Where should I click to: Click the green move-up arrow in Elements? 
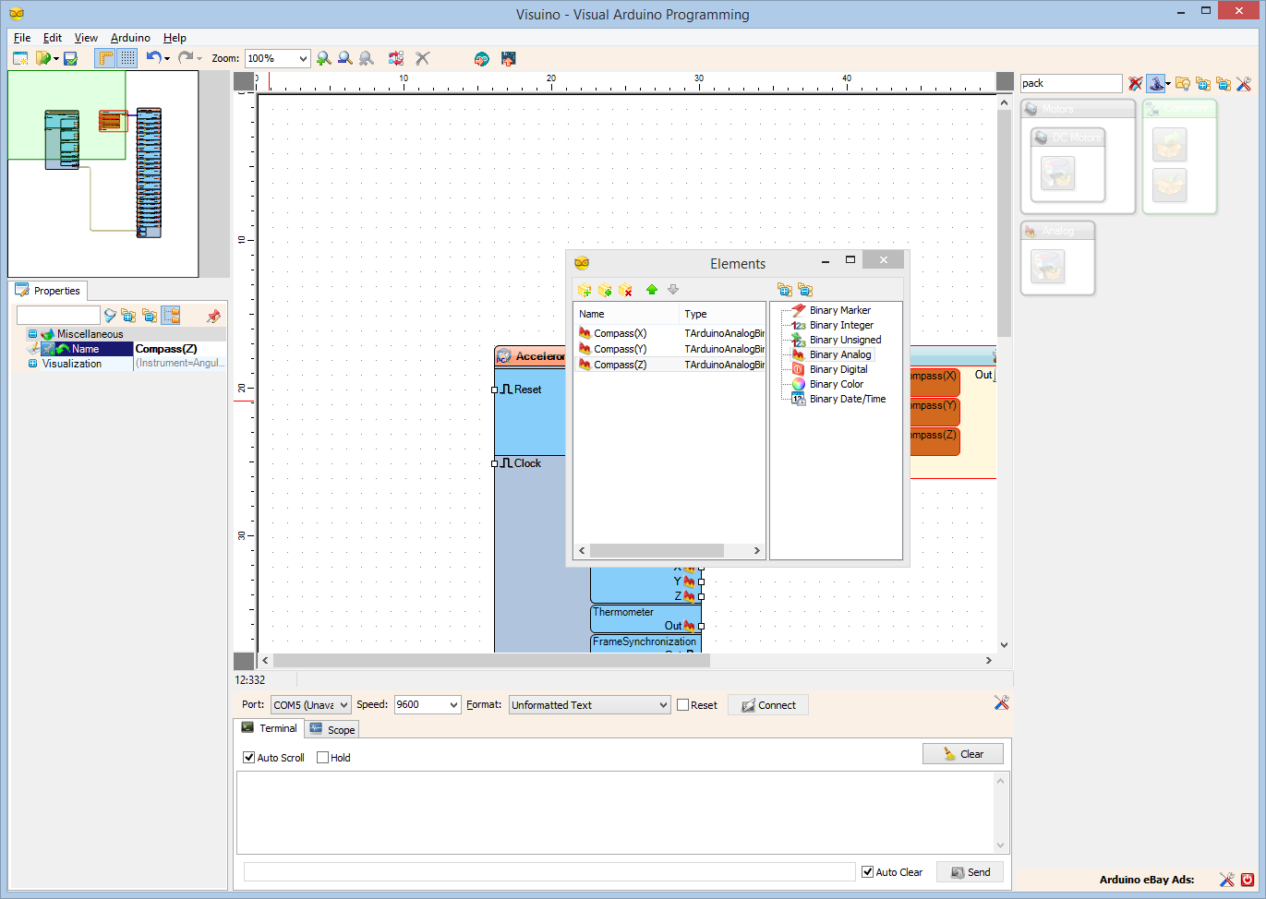pyautogui.click(x=652, y=290)
